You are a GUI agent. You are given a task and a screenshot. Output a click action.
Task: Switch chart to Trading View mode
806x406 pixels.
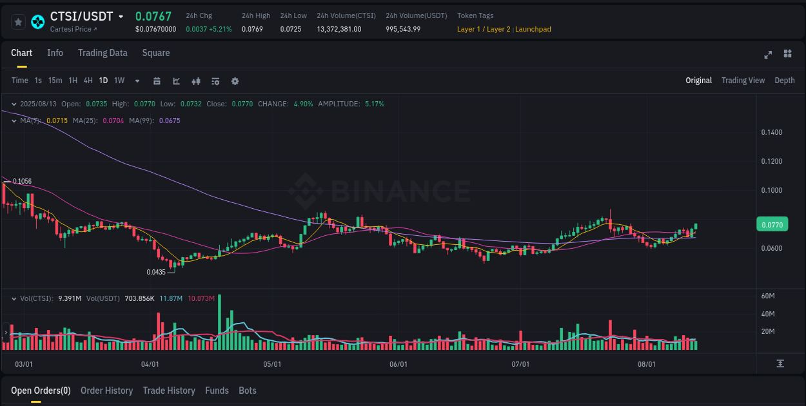click(x=743, y=80)
